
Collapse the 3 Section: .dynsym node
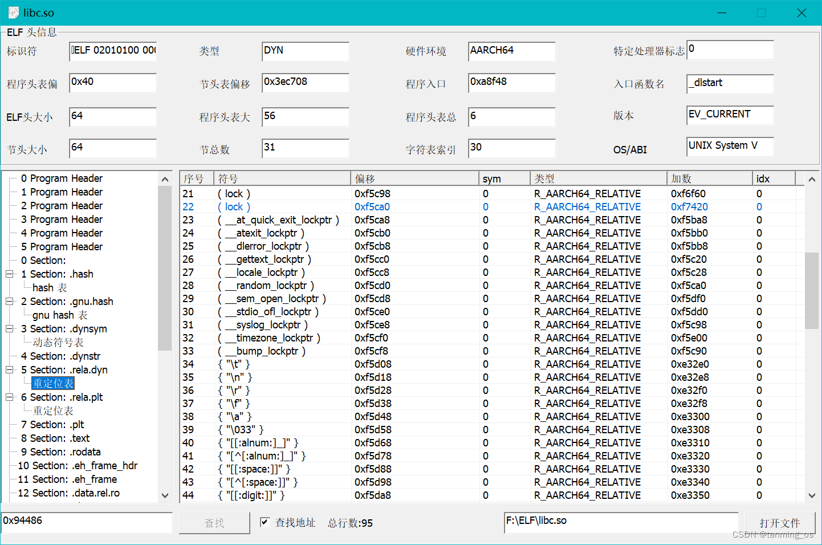click(x=10, y=329)
